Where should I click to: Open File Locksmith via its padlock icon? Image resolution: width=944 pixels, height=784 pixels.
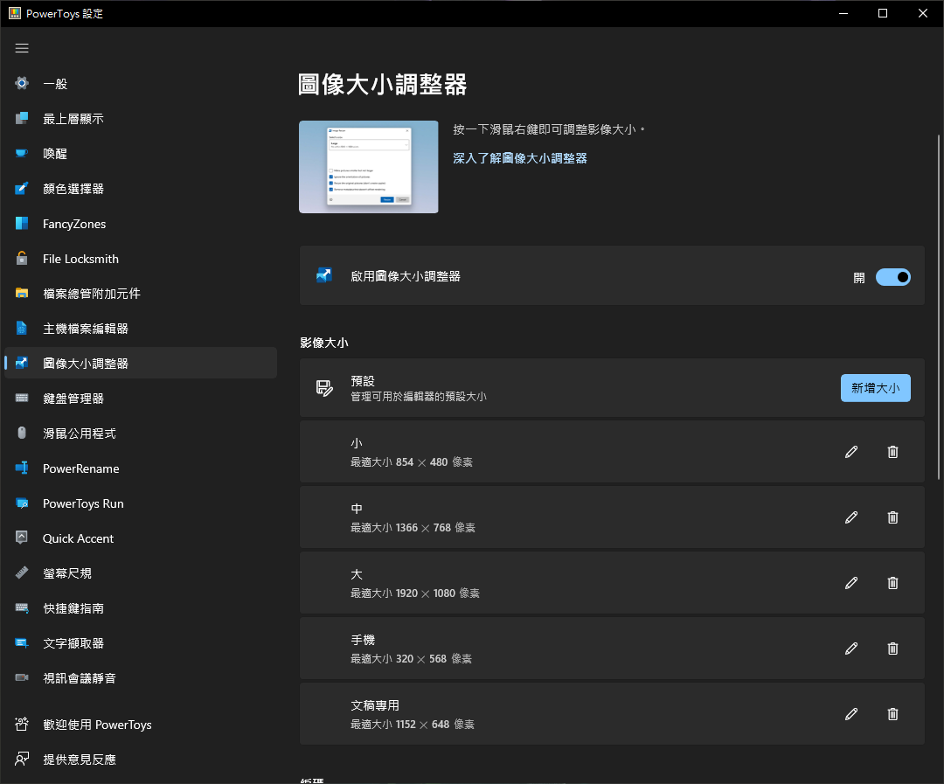point(21,259)
